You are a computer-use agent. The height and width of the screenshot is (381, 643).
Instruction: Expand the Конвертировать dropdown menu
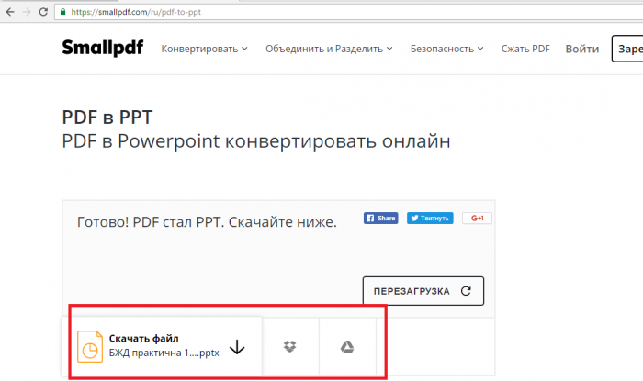point(204,49)
